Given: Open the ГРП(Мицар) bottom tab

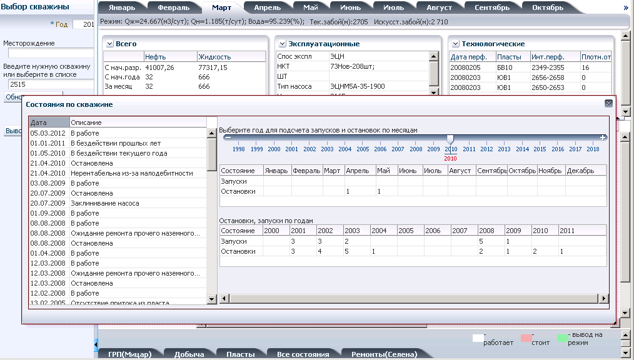Looking at the screenshot, I should 129,354.
